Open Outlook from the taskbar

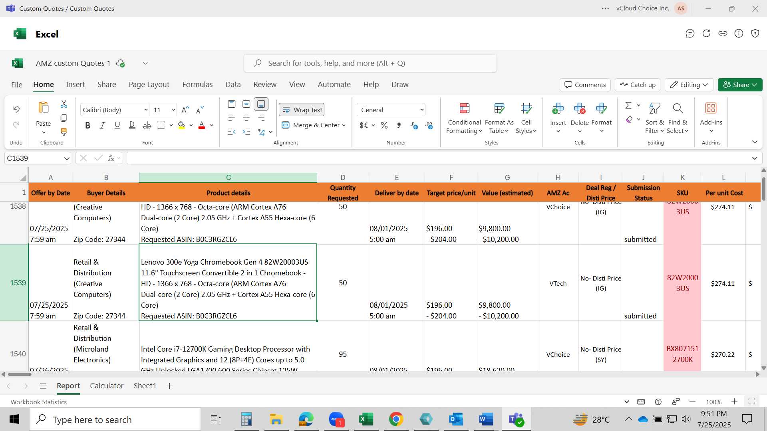point(456,419)
